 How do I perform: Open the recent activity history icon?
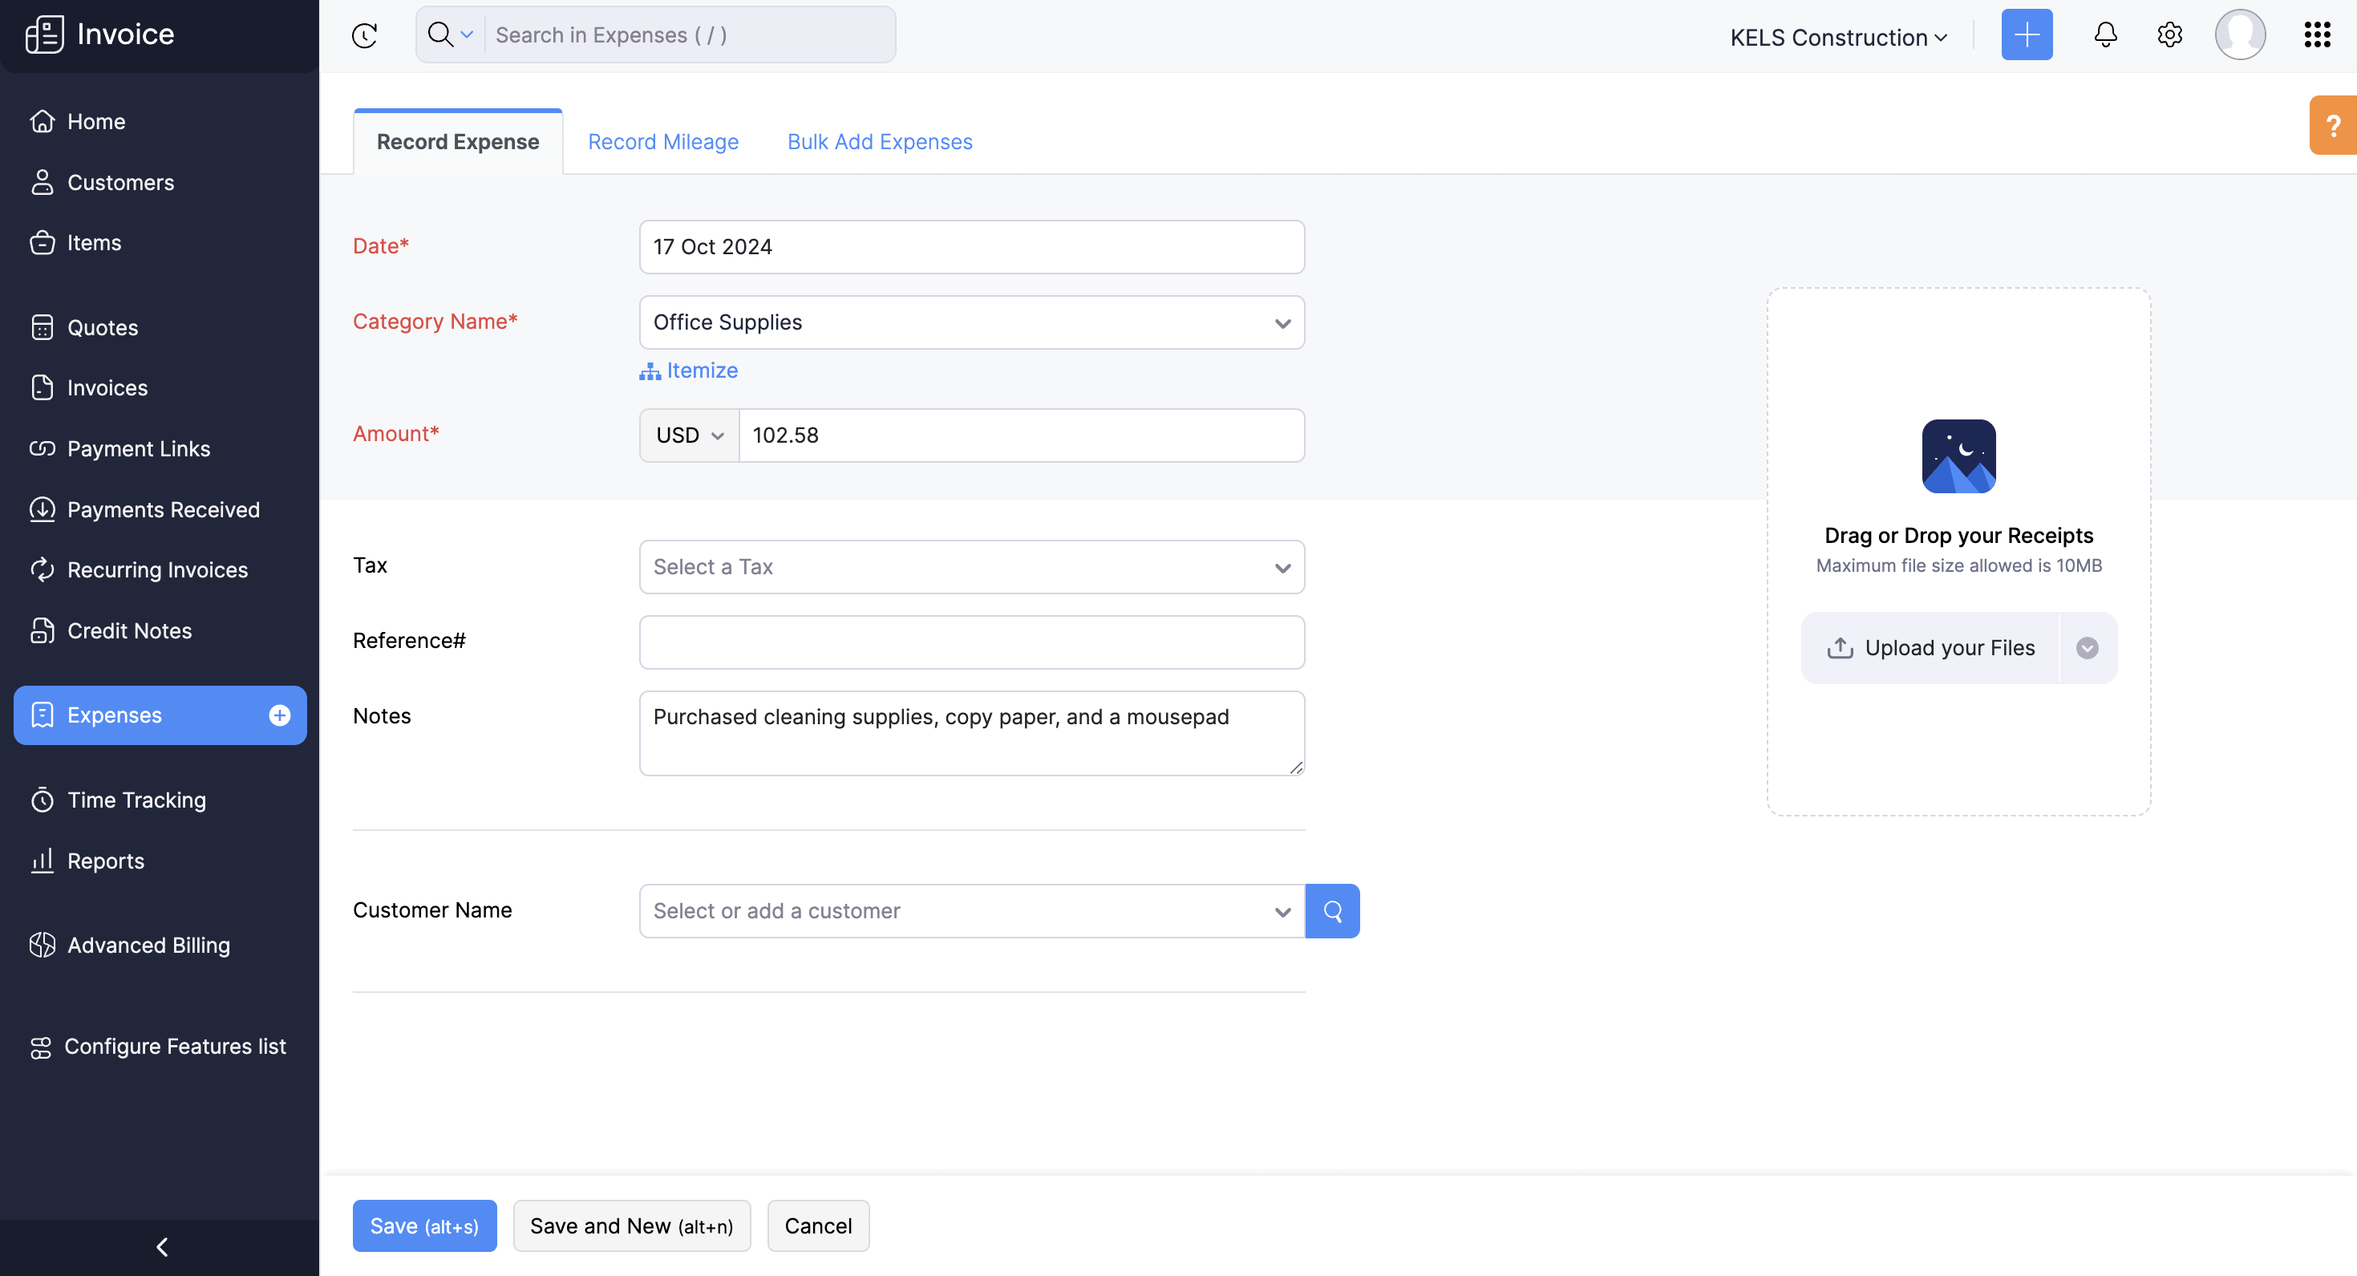click(364, 36)
